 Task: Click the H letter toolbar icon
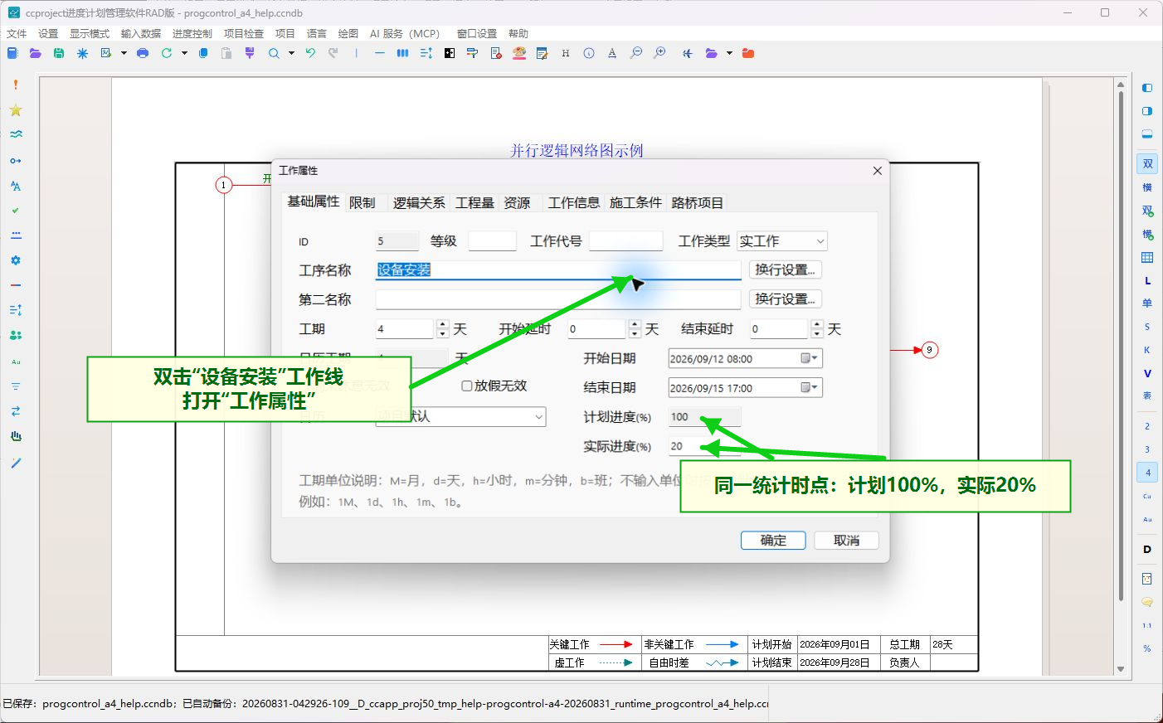pos(566,53)
